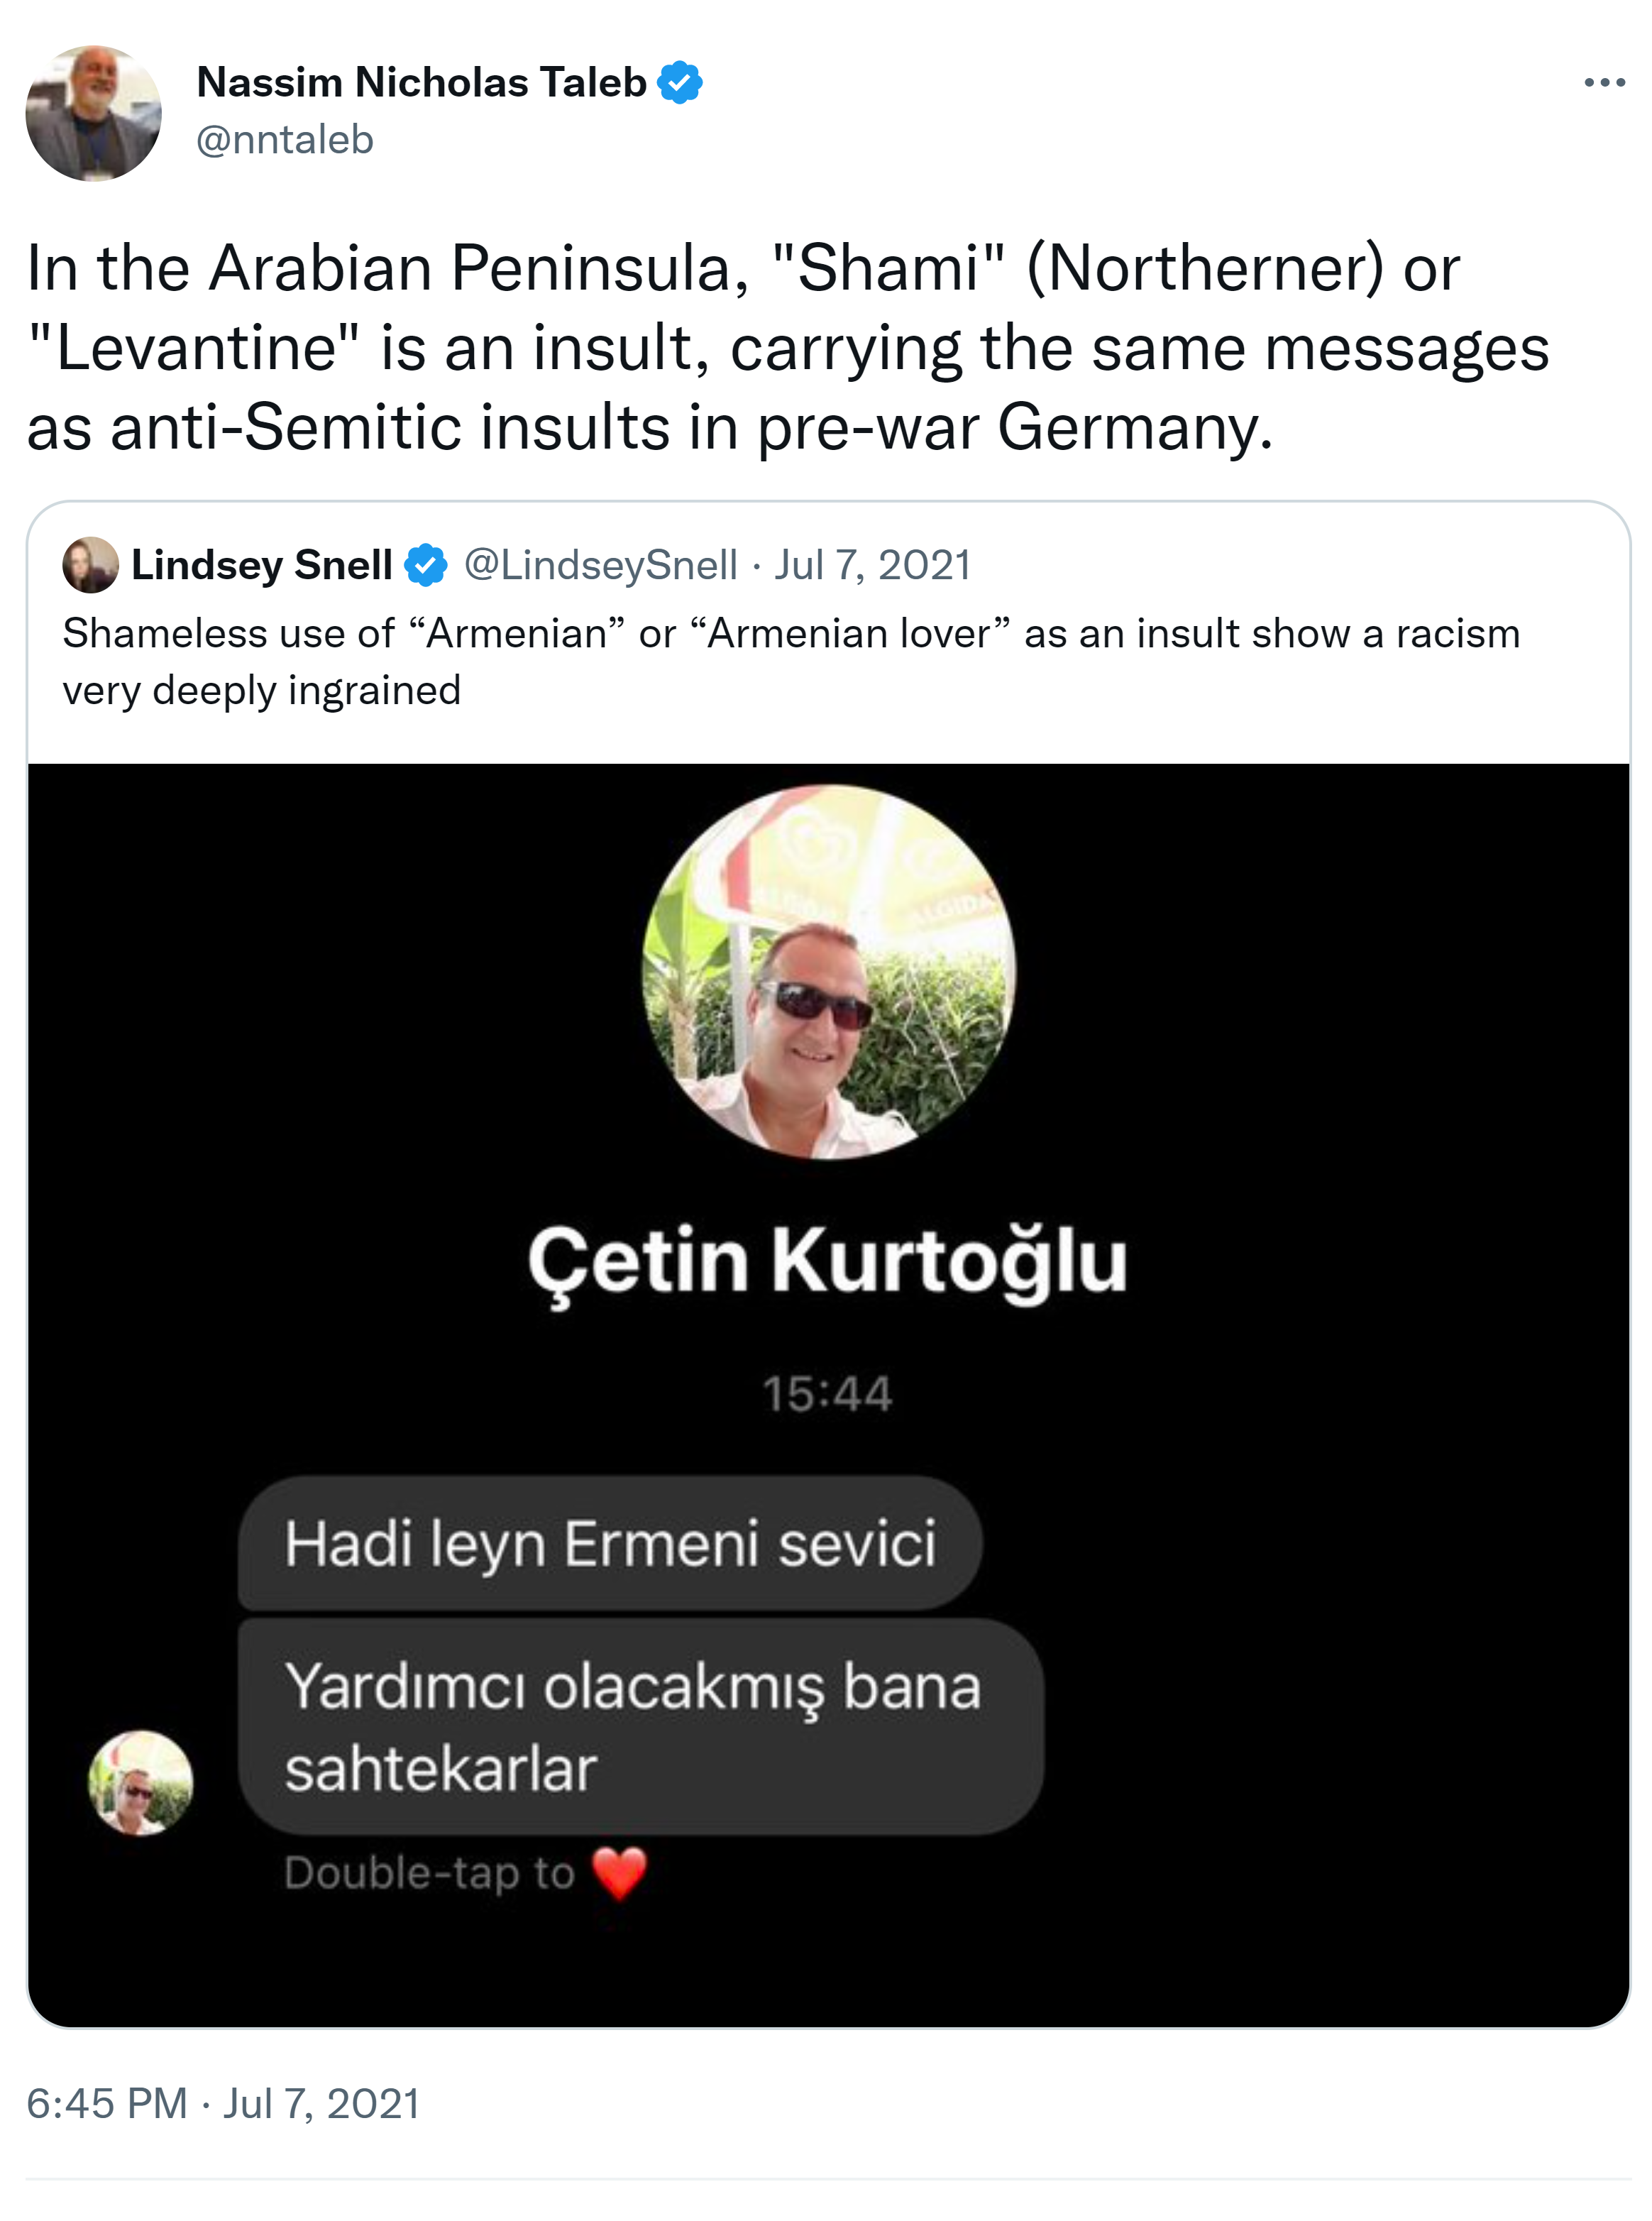
Task: Click the red heart emoji icon
Action: (x=620, y=1873)
